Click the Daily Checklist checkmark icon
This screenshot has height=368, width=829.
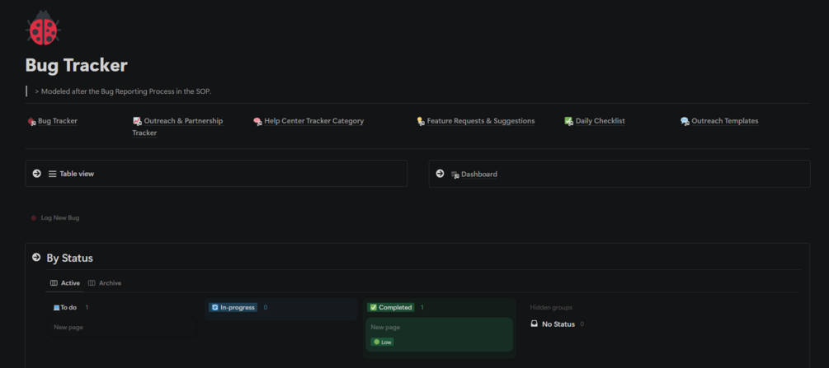569,121
